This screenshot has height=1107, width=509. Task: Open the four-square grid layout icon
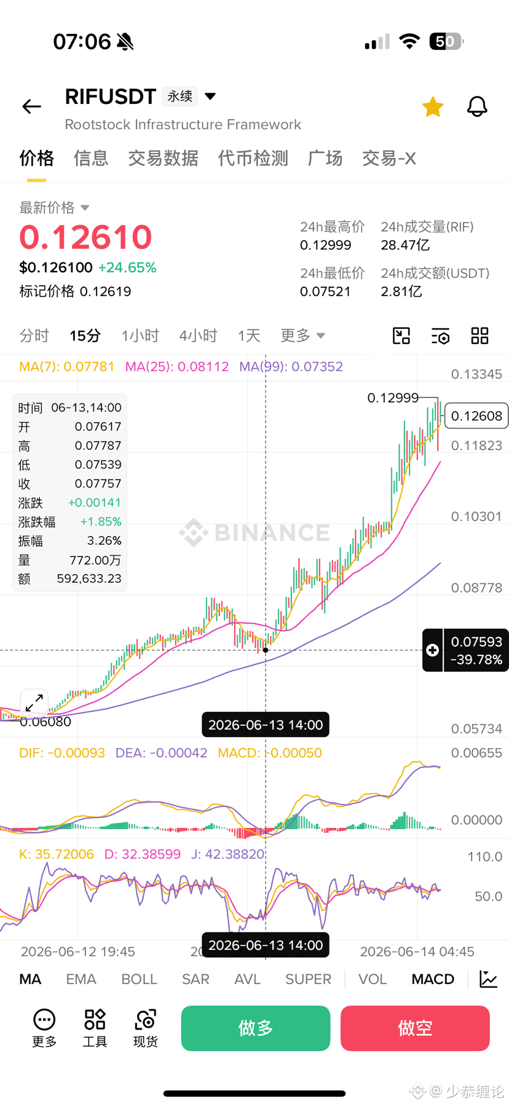(479, 336)
